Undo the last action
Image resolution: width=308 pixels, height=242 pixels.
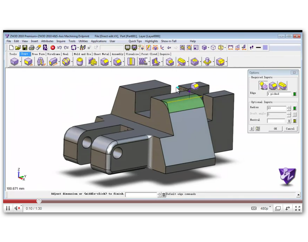(59, 47)
